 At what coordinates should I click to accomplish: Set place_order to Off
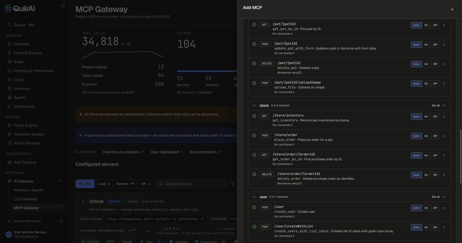pyautogui.click(x=435, y=136)
